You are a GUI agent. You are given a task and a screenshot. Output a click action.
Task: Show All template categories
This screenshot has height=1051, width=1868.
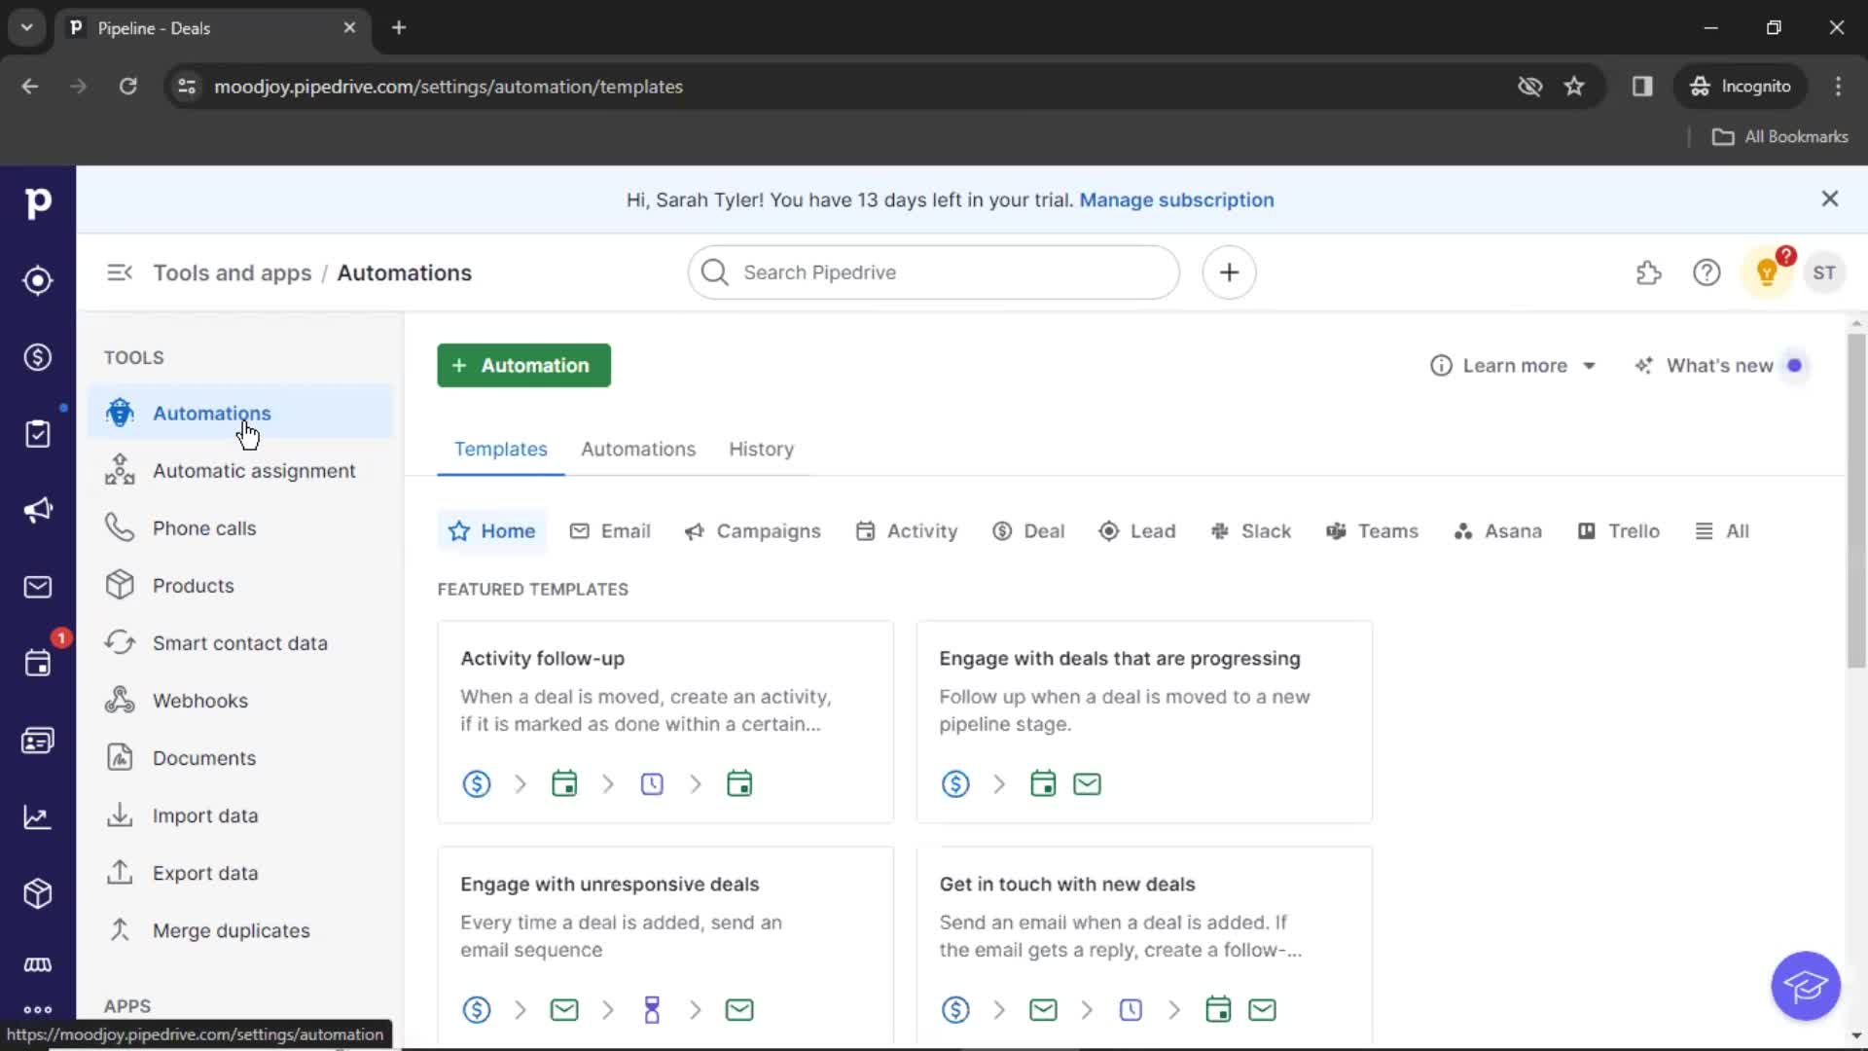click(x=1722, y=531)
